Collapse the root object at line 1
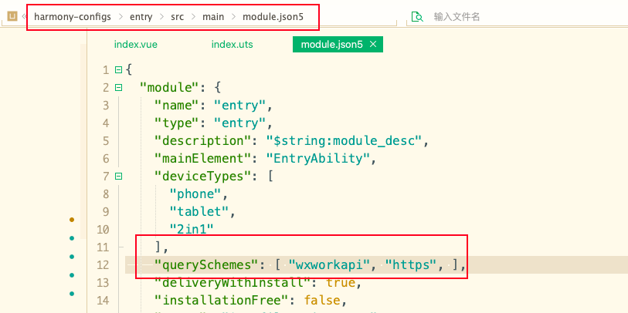 click(118, 70)
